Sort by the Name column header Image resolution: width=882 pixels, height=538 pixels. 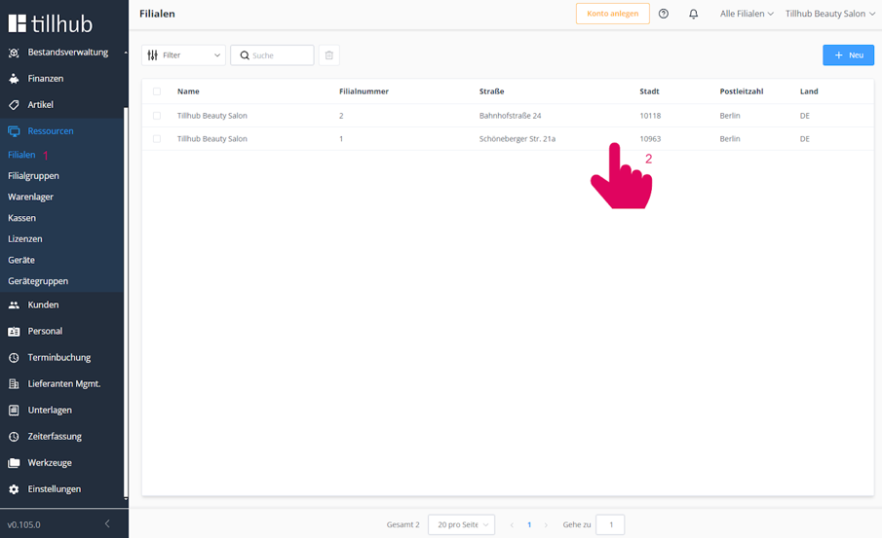pos(188,91)
